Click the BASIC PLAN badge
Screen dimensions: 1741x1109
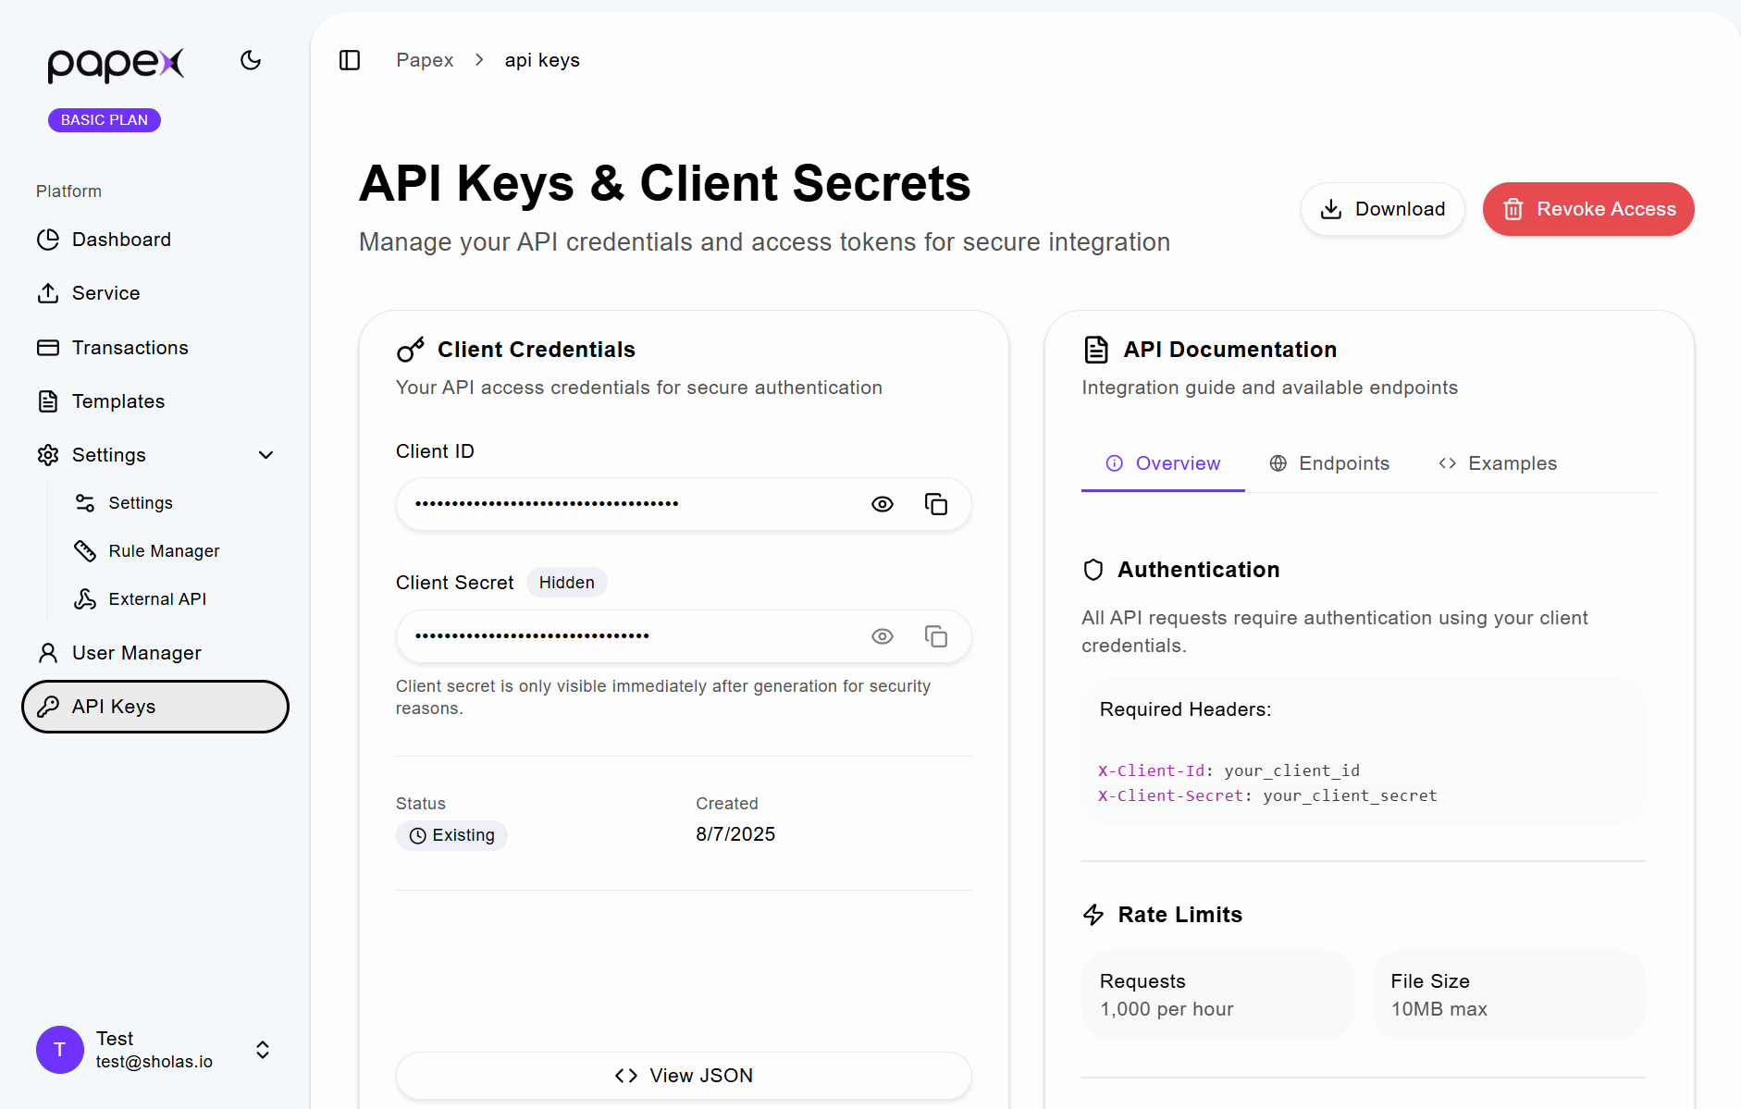coord(105,120)
